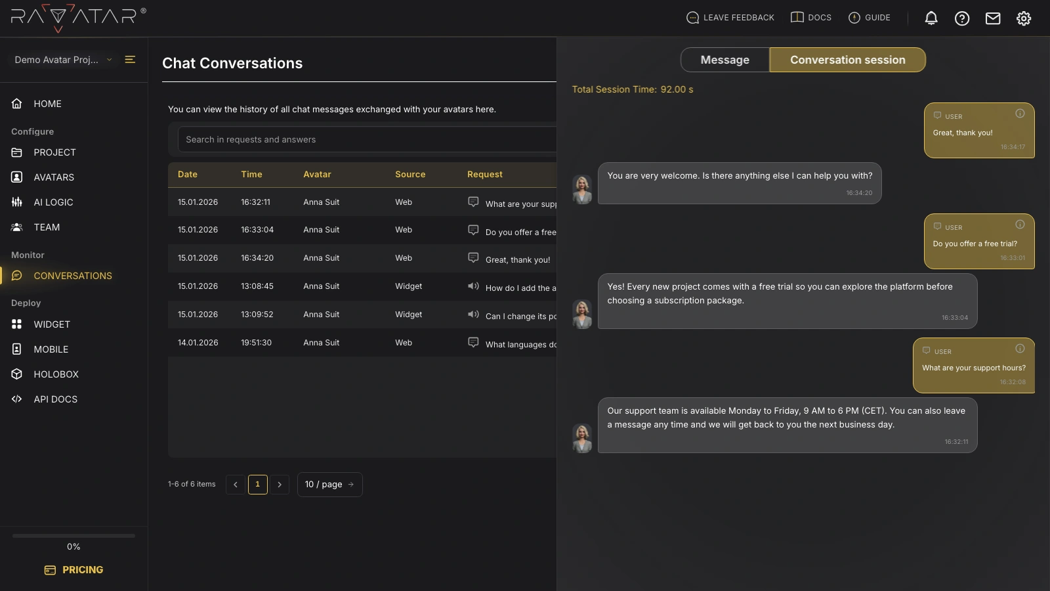Image resolution: width=1050 pixels, height=591 pixels.
Task: Select the 14.01.2026 date cell
Action: [198, 343]
